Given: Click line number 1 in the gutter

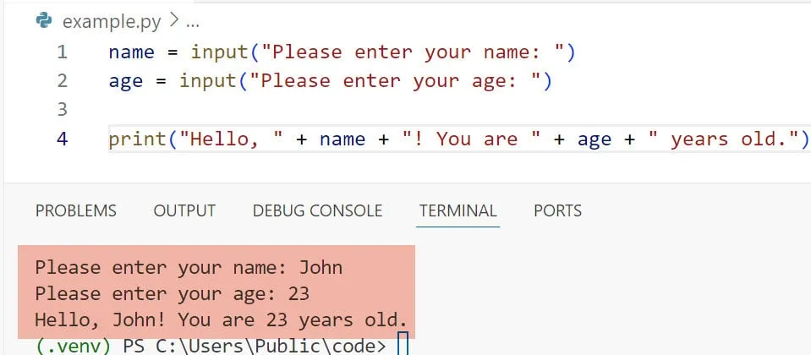Looking at the screenshot, I should coord(62,52).
